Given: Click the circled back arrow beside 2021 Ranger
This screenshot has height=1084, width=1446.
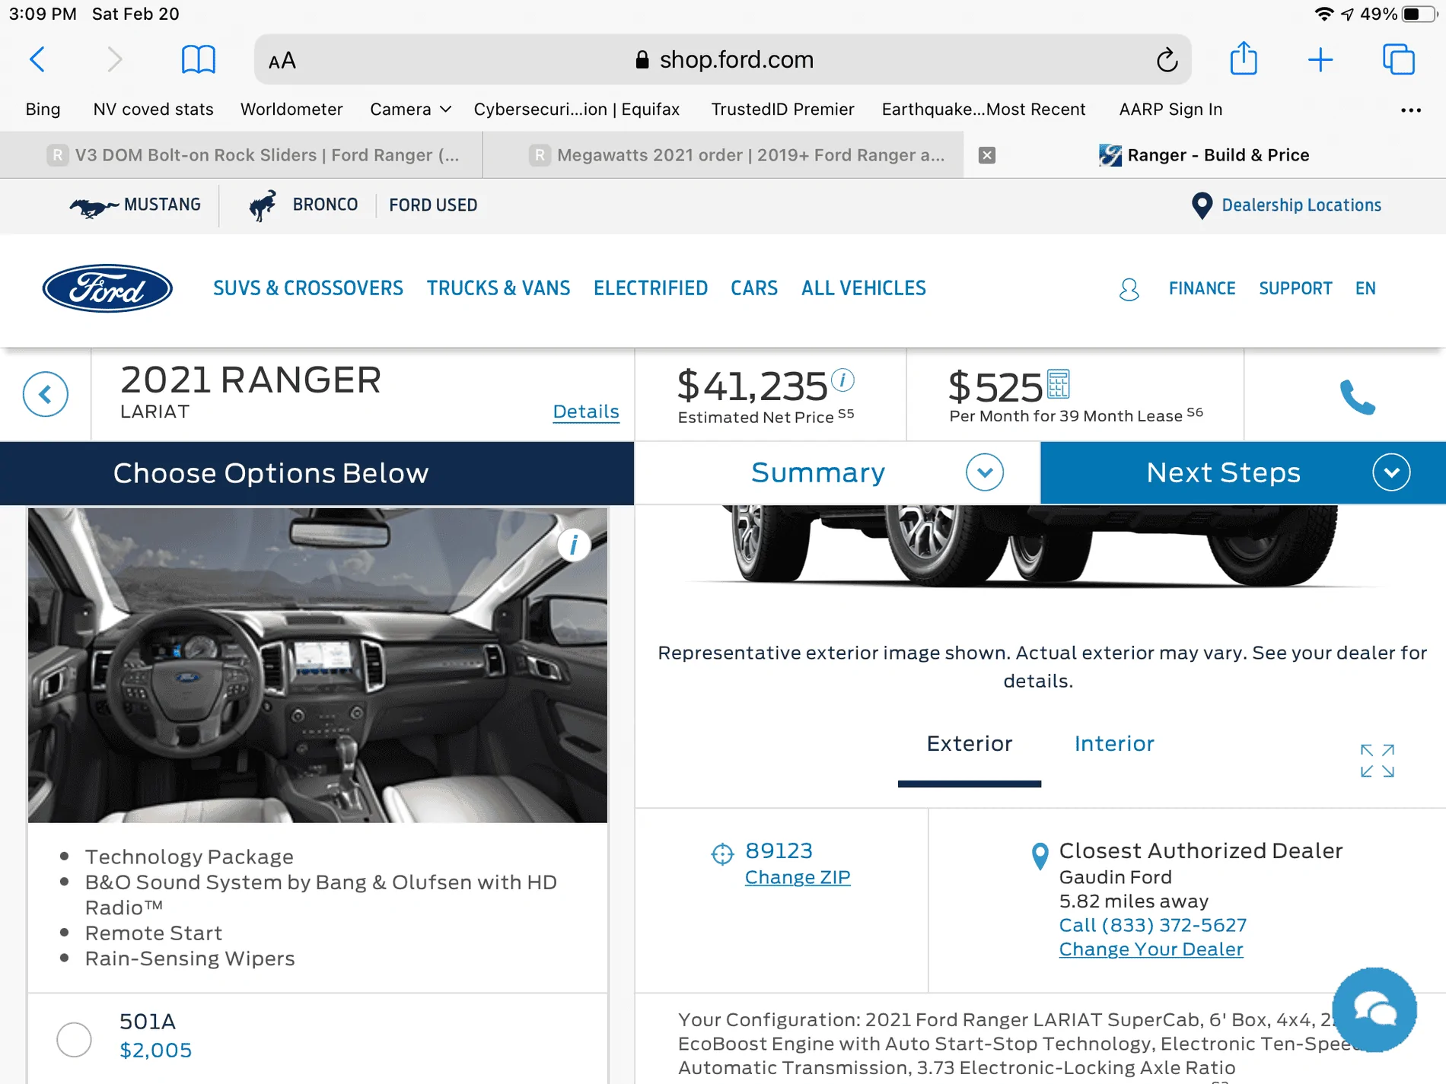Looking at the screenshot, I should click(x=46, y=394).
